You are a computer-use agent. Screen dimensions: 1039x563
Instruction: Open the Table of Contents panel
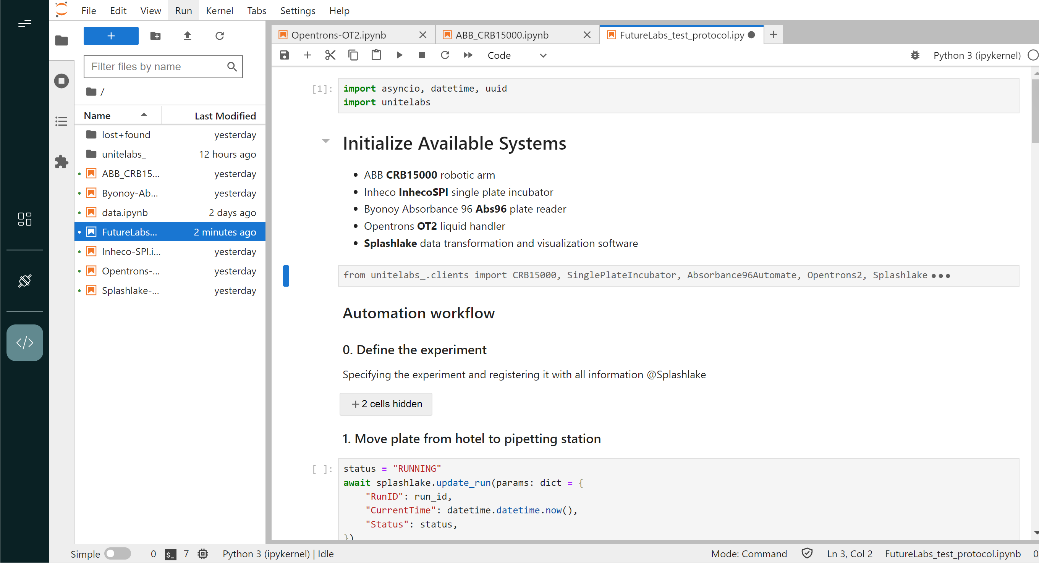pos(61,121)
